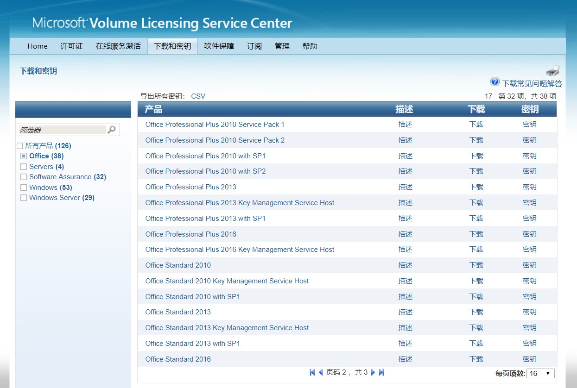Click 下载 for Office Standard 2013 Key Management Service Host
577x388 pixels.
tap(476, 328)
